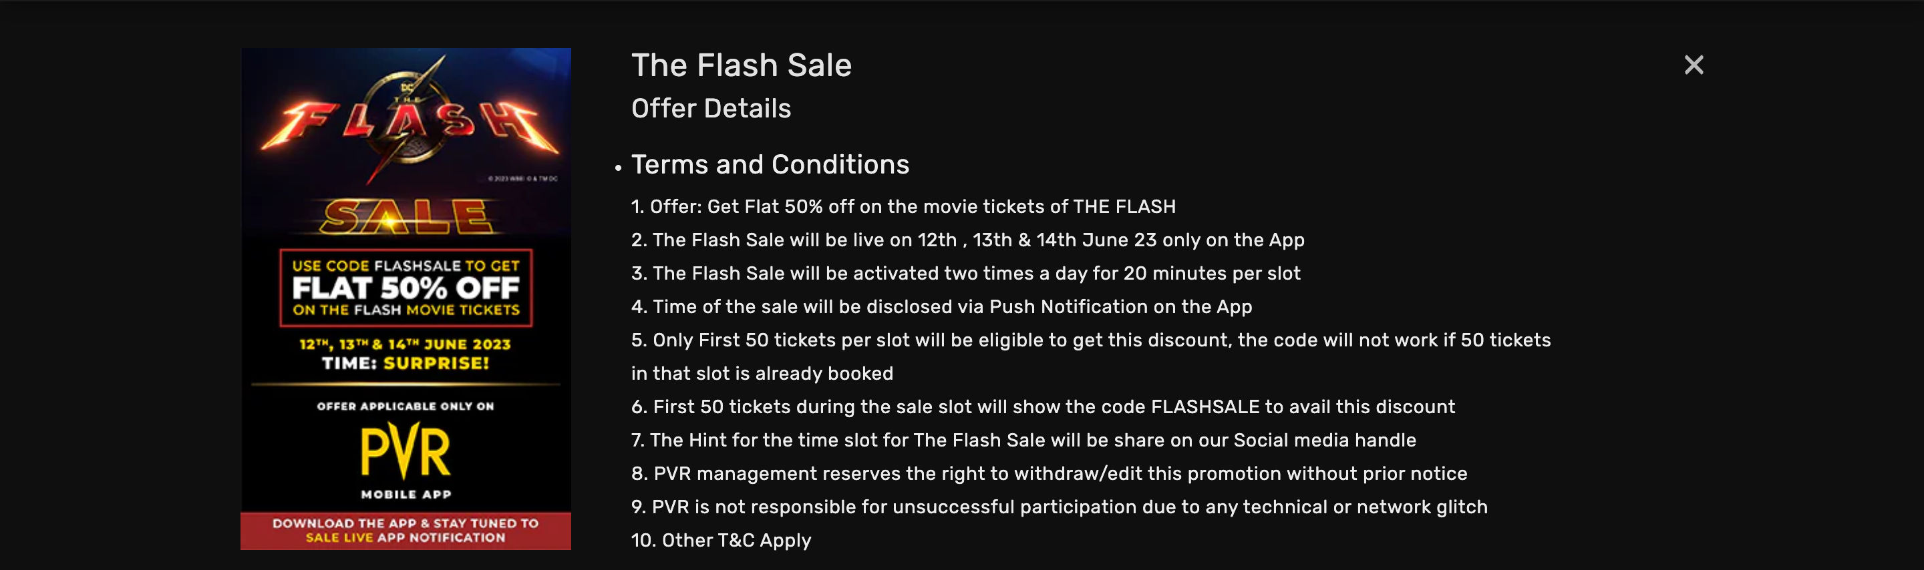Select the FLAT 50% OFF code box
Screen dimensions: 1924x570
[406, 288]
